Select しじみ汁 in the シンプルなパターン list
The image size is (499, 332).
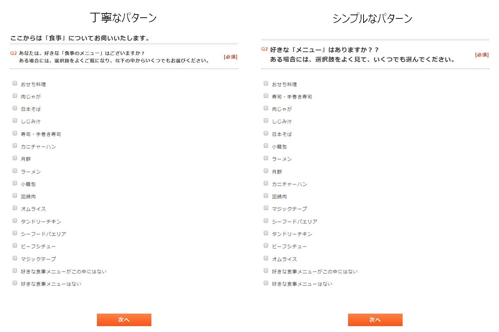click(266, 121)
